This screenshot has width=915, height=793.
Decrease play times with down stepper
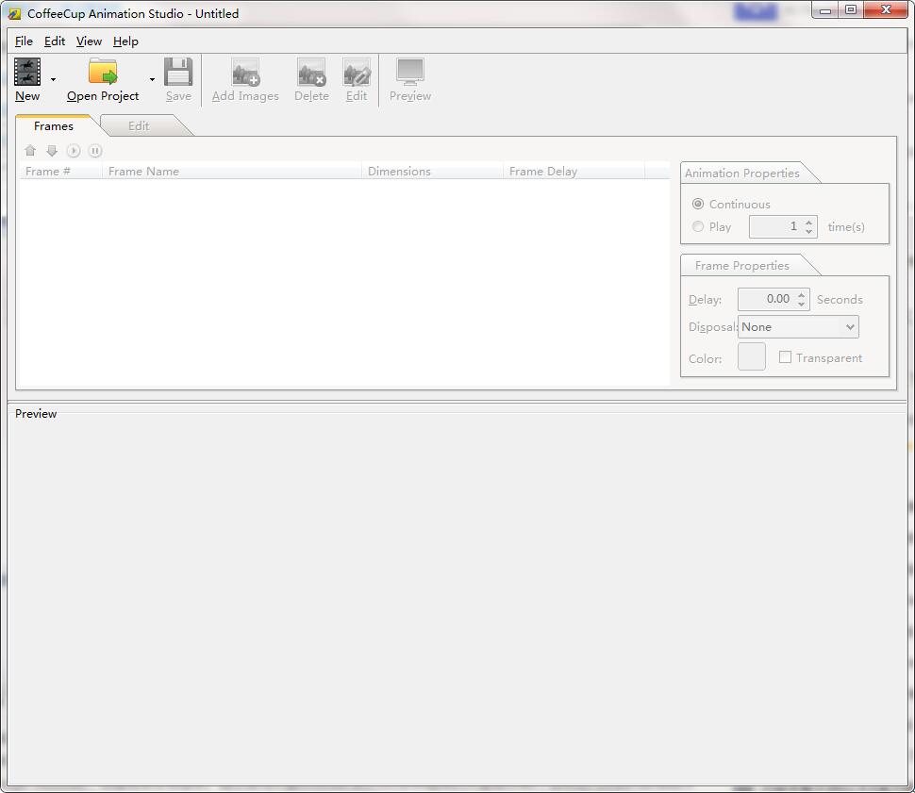808,231
